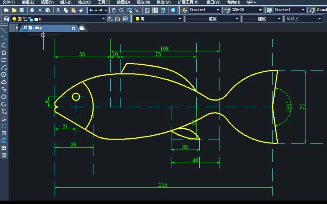The height and width of the screenshot is (204, 327).
Task: Select the Pan hand tool
Action: click(114, 10)
